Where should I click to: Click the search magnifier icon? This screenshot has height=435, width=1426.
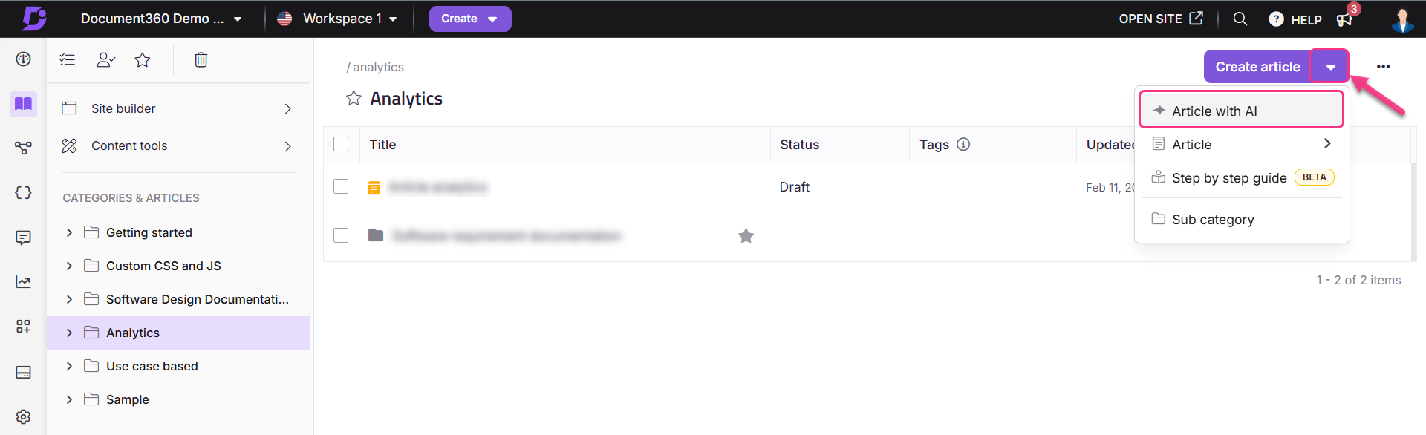[1240, 19]
